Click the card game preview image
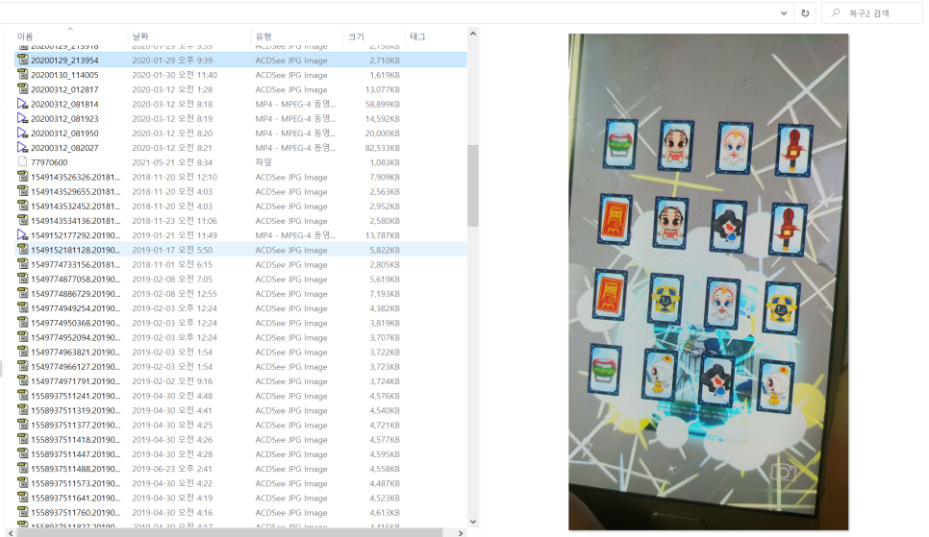Image resolution: width=929 pixels, height=537 pixels. click(x=708, y=281)
